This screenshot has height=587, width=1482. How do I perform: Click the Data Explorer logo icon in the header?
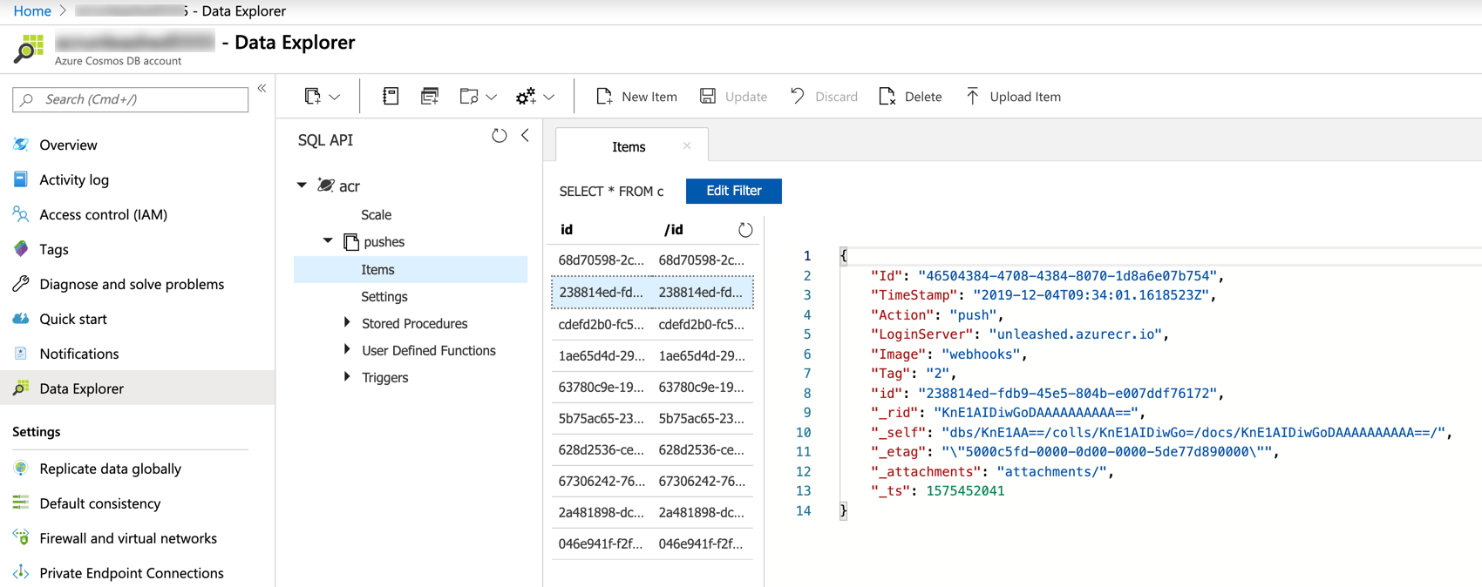(x=29, y=48)
